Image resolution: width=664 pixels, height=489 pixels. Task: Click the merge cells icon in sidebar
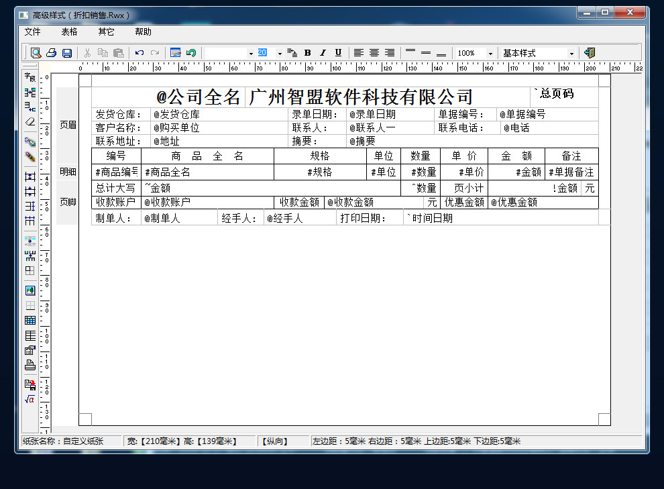30,93
